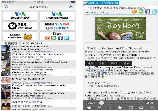Screen dimensions: 158x111
Task: Tap the Boyhood movie poster image
Action: (x=120, y=28)
